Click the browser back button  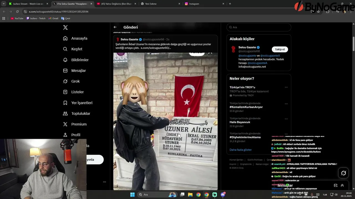[4, 12]
